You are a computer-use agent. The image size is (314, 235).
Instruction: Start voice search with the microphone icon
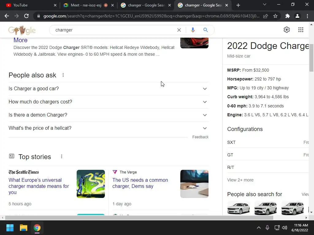click(193, 30)
